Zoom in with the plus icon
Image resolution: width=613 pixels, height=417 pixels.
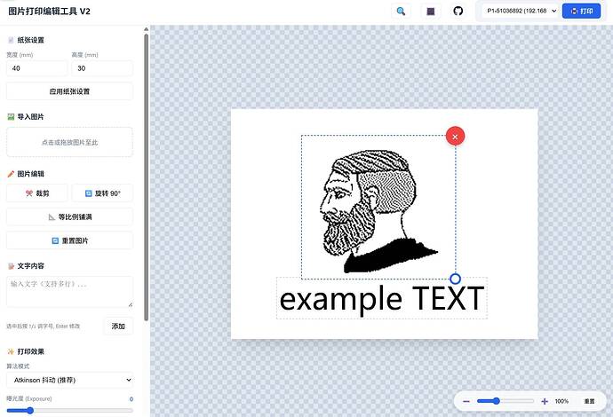point(545,401)
